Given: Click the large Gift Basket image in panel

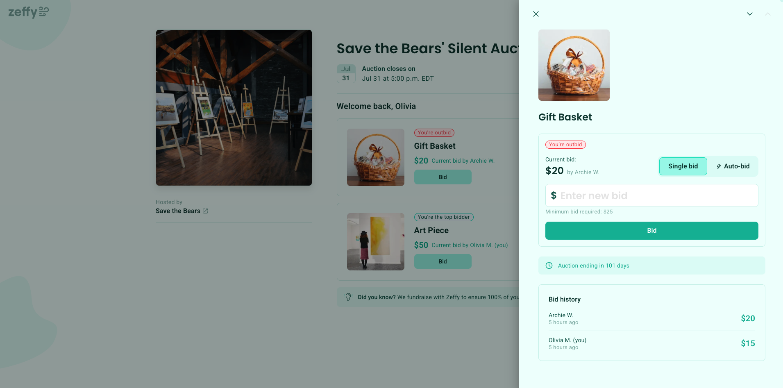Looking at the screenshot, I should [574, 65].
